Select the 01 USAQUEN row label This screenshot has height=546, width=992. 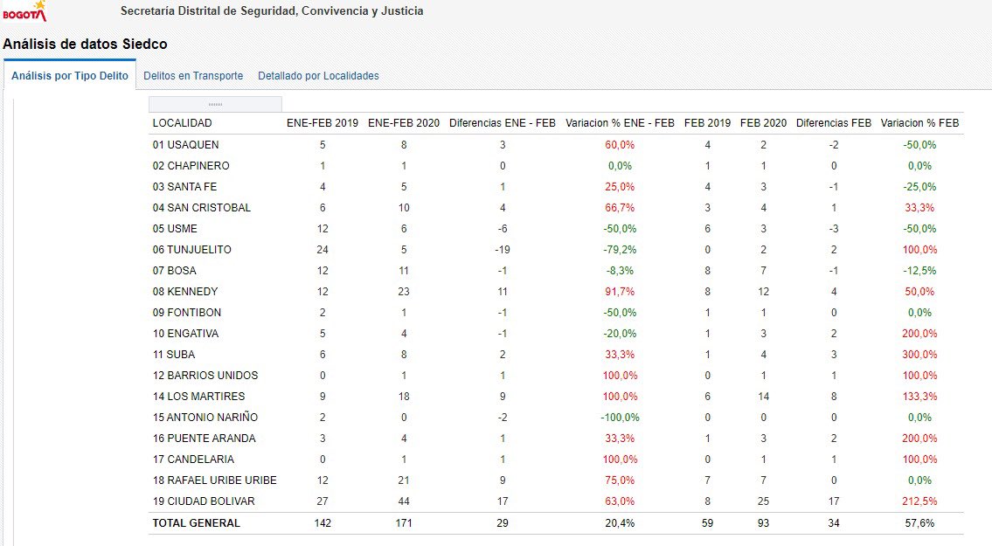185,145
